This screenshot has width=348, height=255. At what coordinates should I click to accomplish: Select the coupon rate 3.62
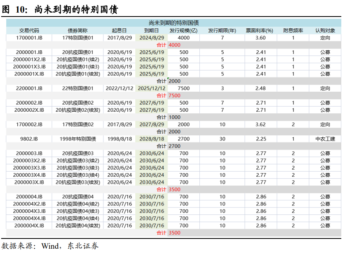coord(261,124)
